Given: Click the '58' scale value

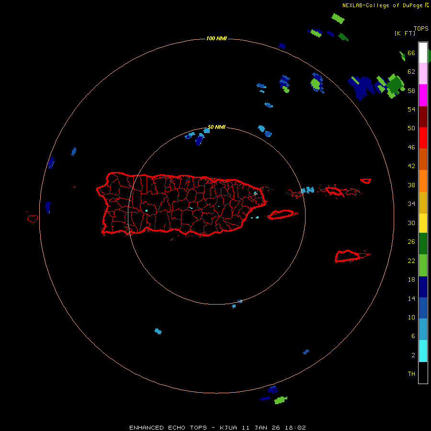Looking at the screenshot, I should point(411,91).
